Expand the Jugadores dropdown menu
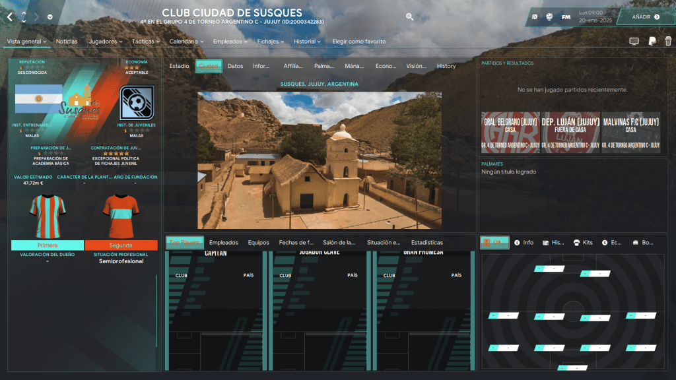This screenshot has width=676, height=380. pyautogui.click(x=105, y=42)
